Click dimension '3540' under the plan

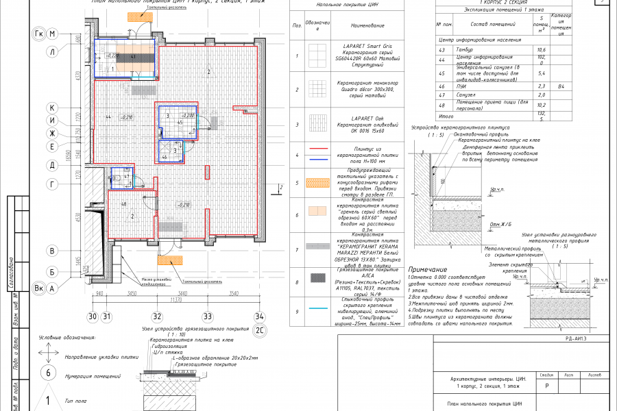point(234,293)
